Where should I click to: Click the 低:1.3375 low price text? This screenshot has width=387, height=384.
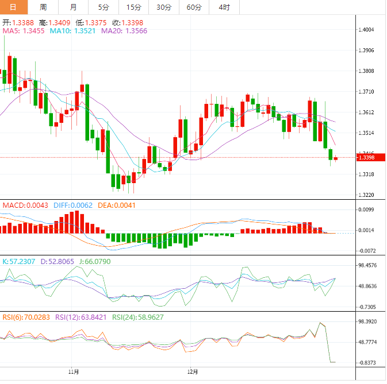click(x=91, y=23)
